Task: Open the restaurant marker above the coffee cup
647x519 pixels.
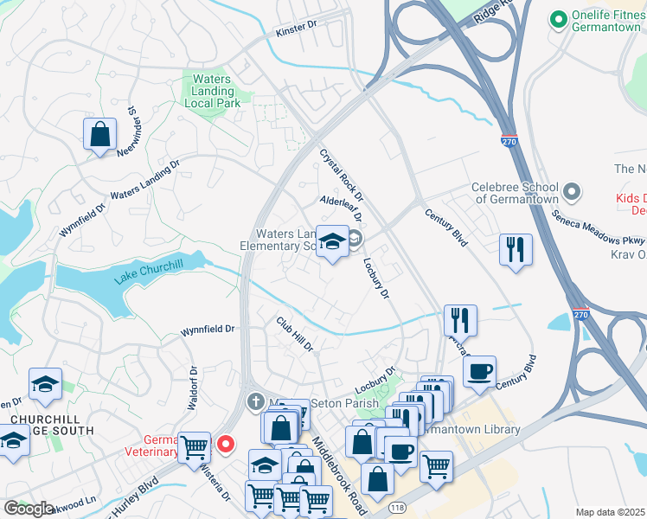Action: tap(460, 323)
